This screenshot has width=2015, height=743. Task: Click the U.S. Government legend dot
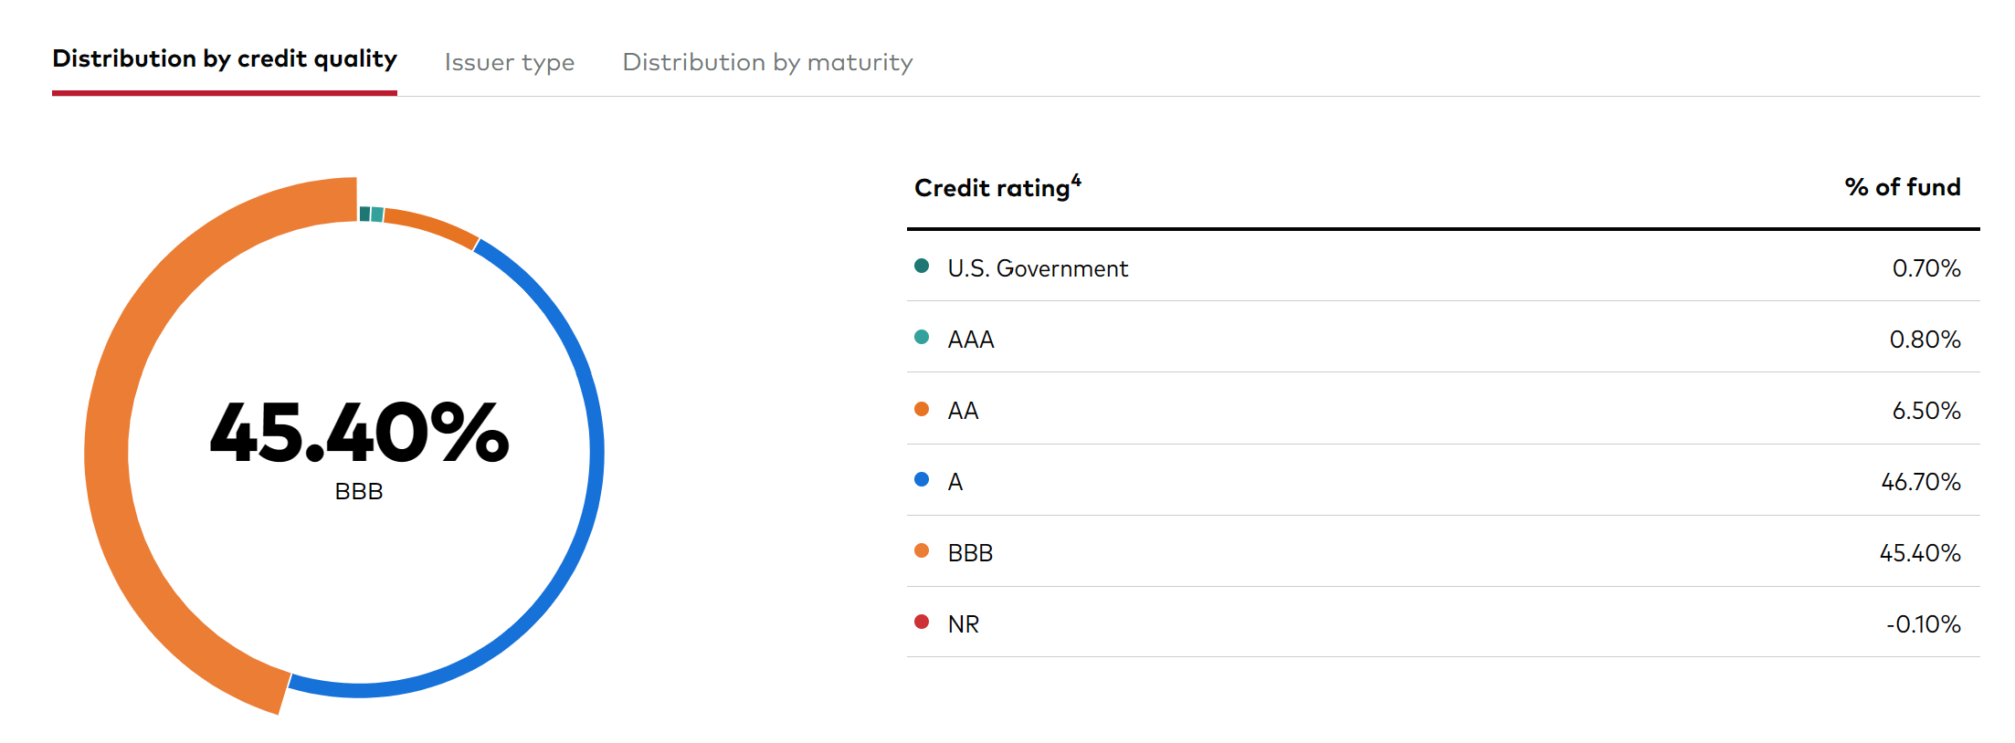tap(923, 267)
